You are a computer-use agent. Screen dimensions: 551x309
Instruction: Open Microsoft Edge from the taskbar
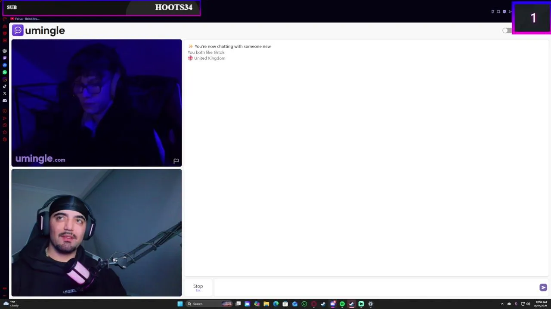275,304
